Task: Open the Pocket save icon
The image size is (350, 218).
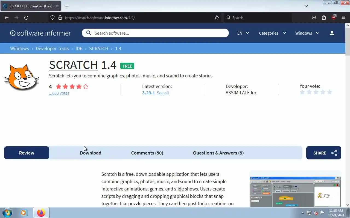Action: (x=314, y=17)
